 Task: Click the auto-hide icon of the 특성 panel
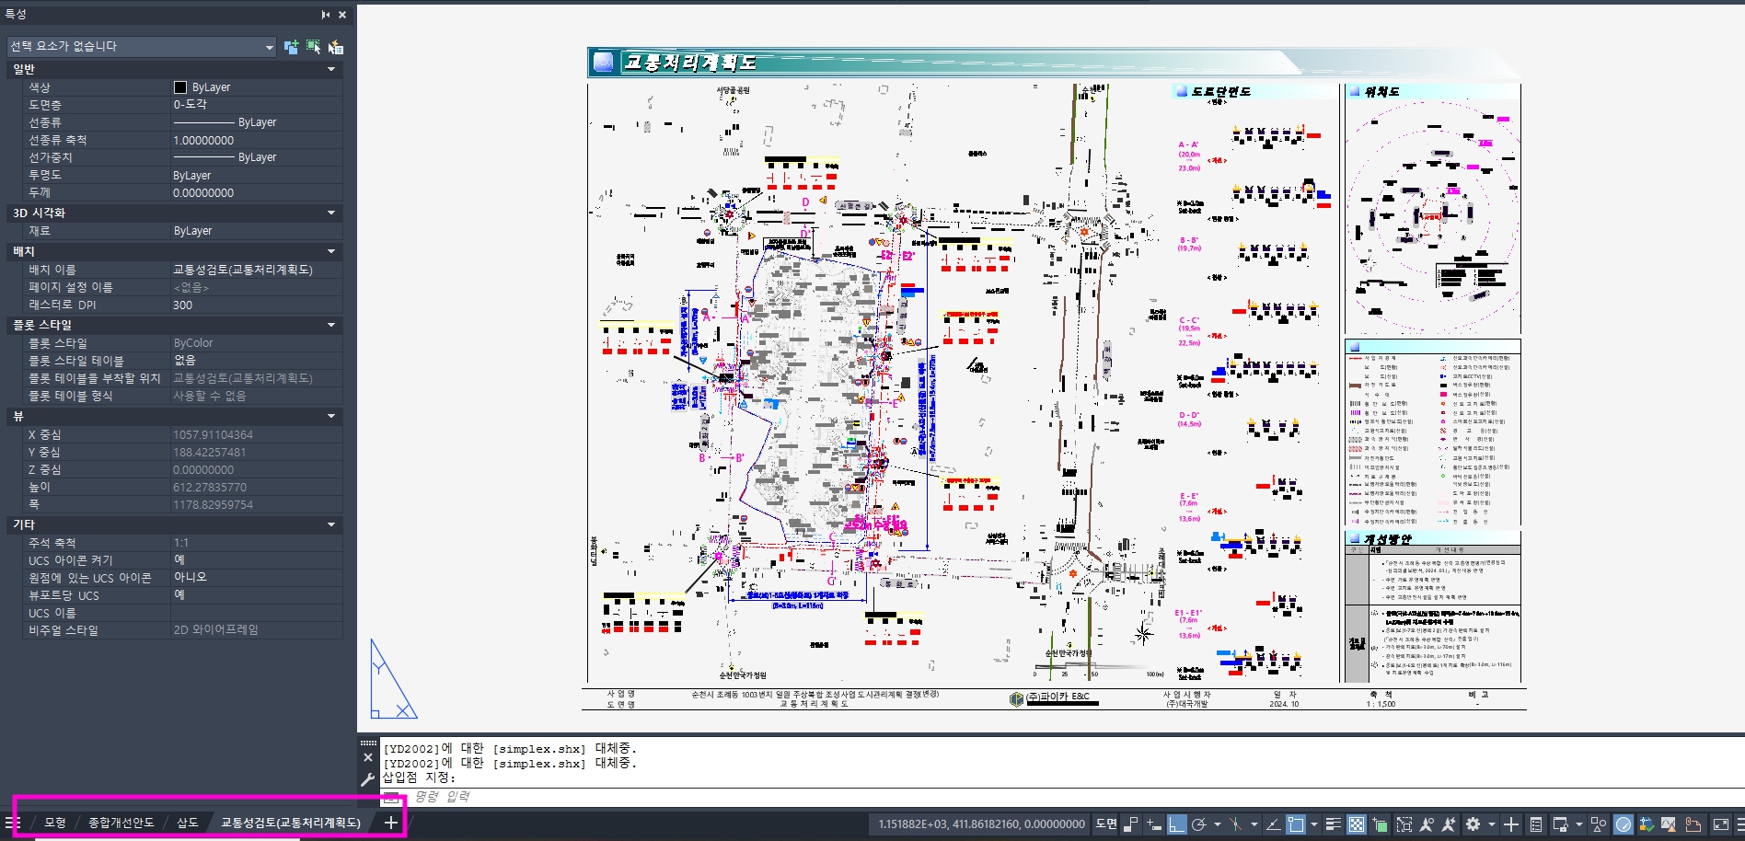point(326,15)
